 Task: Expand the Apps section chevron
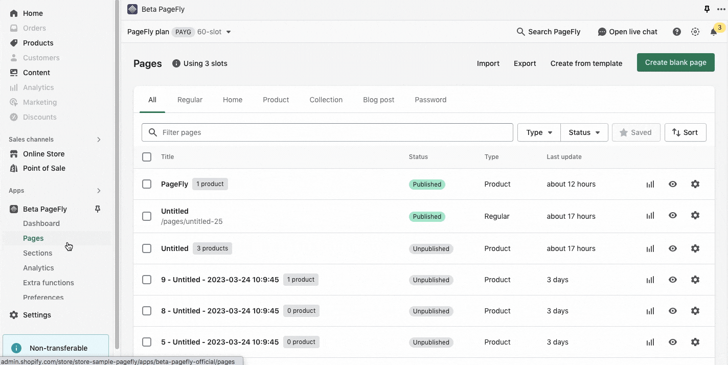99,191
